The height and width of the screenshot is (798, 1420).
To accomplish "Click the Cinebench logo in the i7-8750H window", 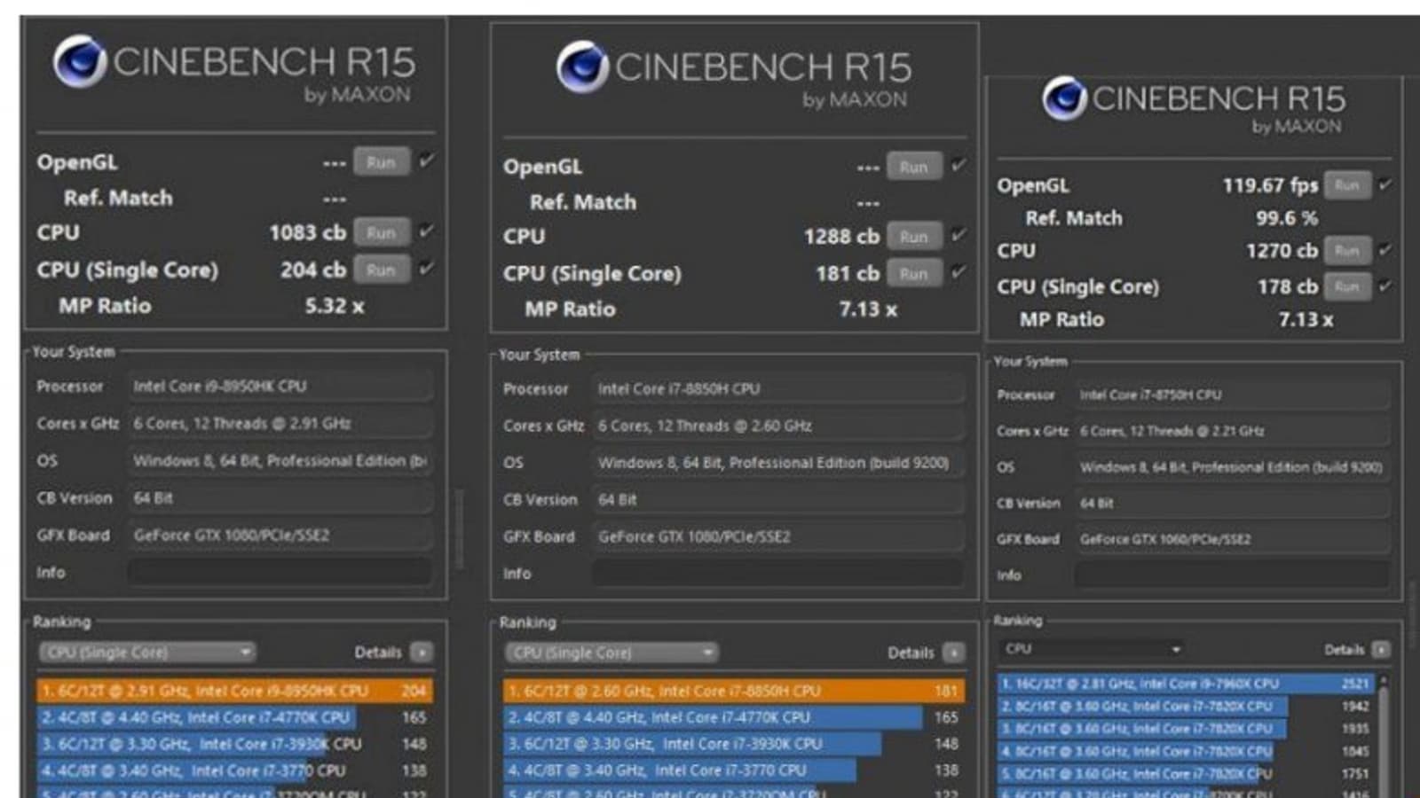I will (x=1065, y=98).
